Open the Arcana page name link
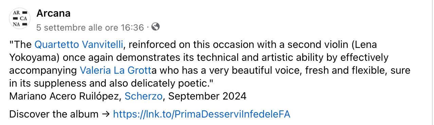The image size is (434, 125). coord(53,13)
